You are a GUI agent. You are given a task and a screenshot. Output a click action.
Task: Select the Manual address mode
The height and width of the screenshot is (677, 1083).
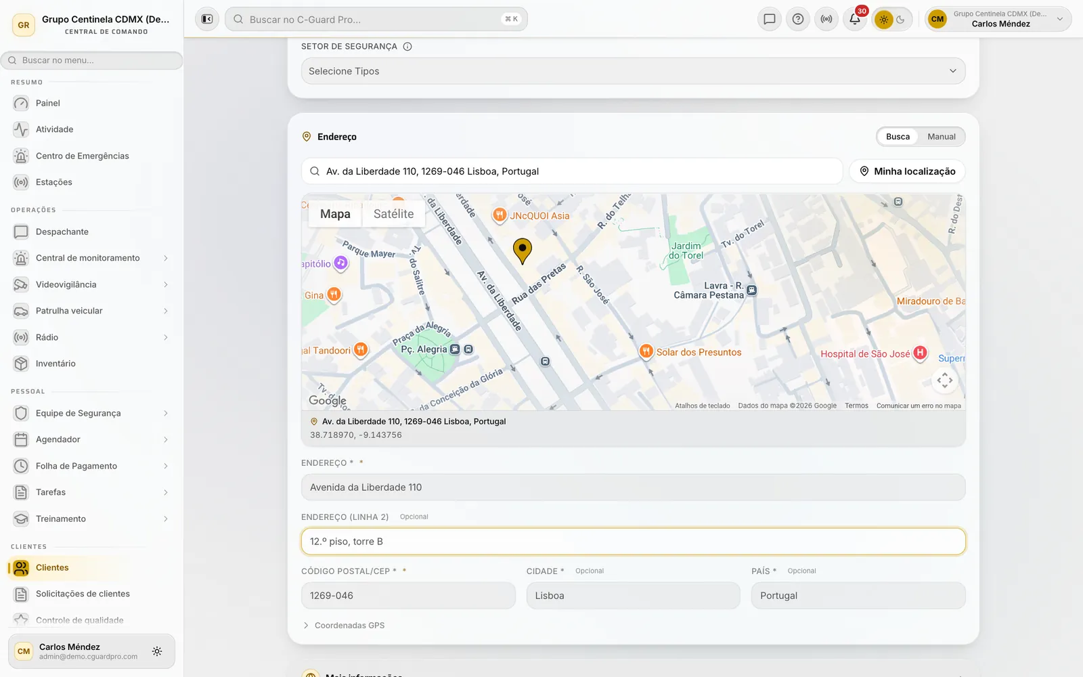pos(941,137)
